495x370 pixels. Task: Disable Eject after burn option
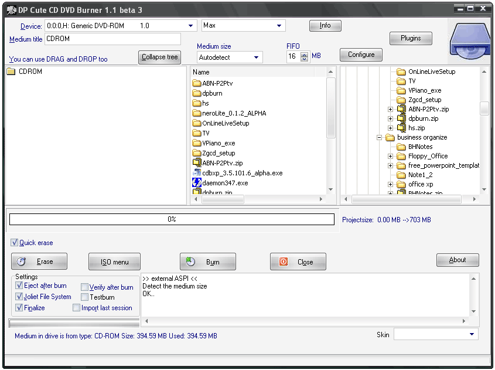point(19,286)
